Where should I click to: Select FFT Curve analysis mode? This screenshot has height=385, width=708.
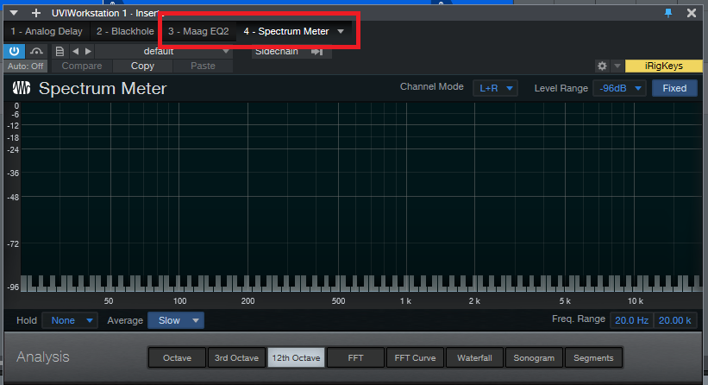coord(415,358)
